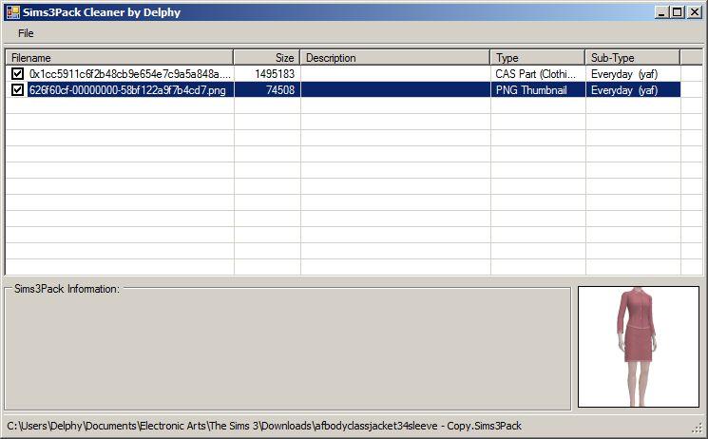Image resolution: width=708 pixels, height=439 pixels.
Task: Click the Sims3Pack Cleaner app icon in title bar
Action: point(12,12)
